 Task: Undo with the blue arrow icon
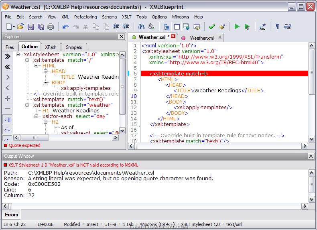65,27
